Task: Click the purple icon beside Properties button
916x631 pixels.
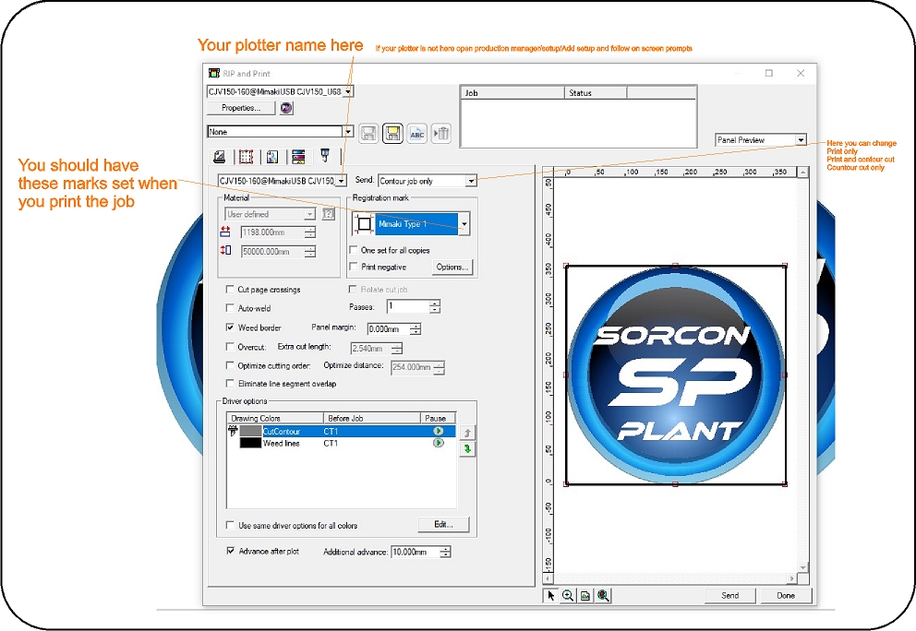Action: point(286,108)
